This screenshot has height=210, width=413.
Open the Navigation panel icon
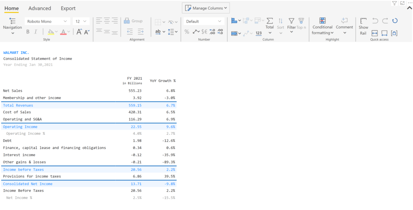[x=13, y=21]
